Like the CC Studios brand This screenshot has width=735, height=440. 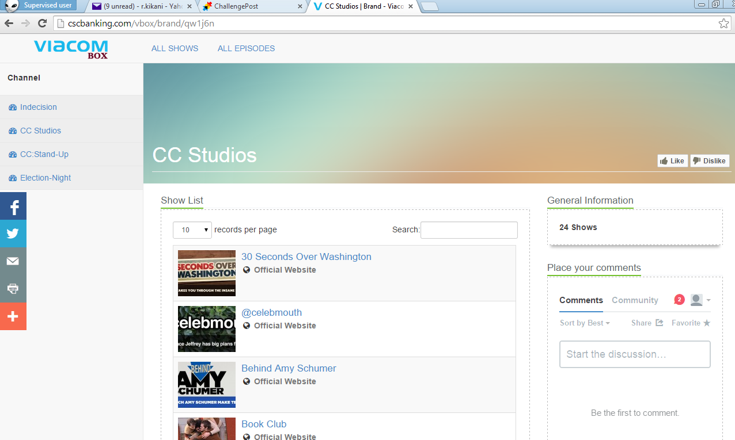(x=673, y=161)
